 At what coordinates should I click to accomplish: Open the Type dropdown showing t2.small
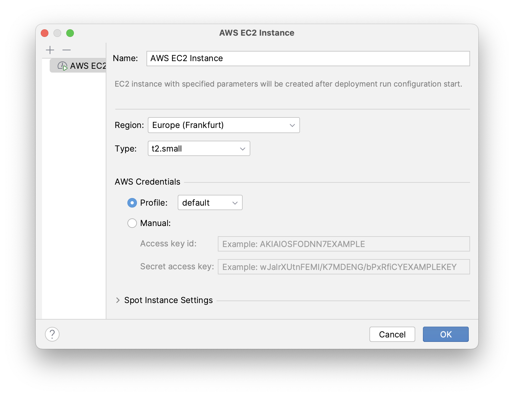click(199, 149)
